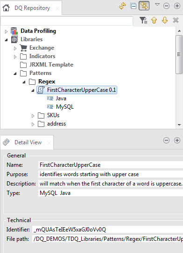Go to previous search match arrow
This screenshot has height=253, width=183.
click(154, 20)
